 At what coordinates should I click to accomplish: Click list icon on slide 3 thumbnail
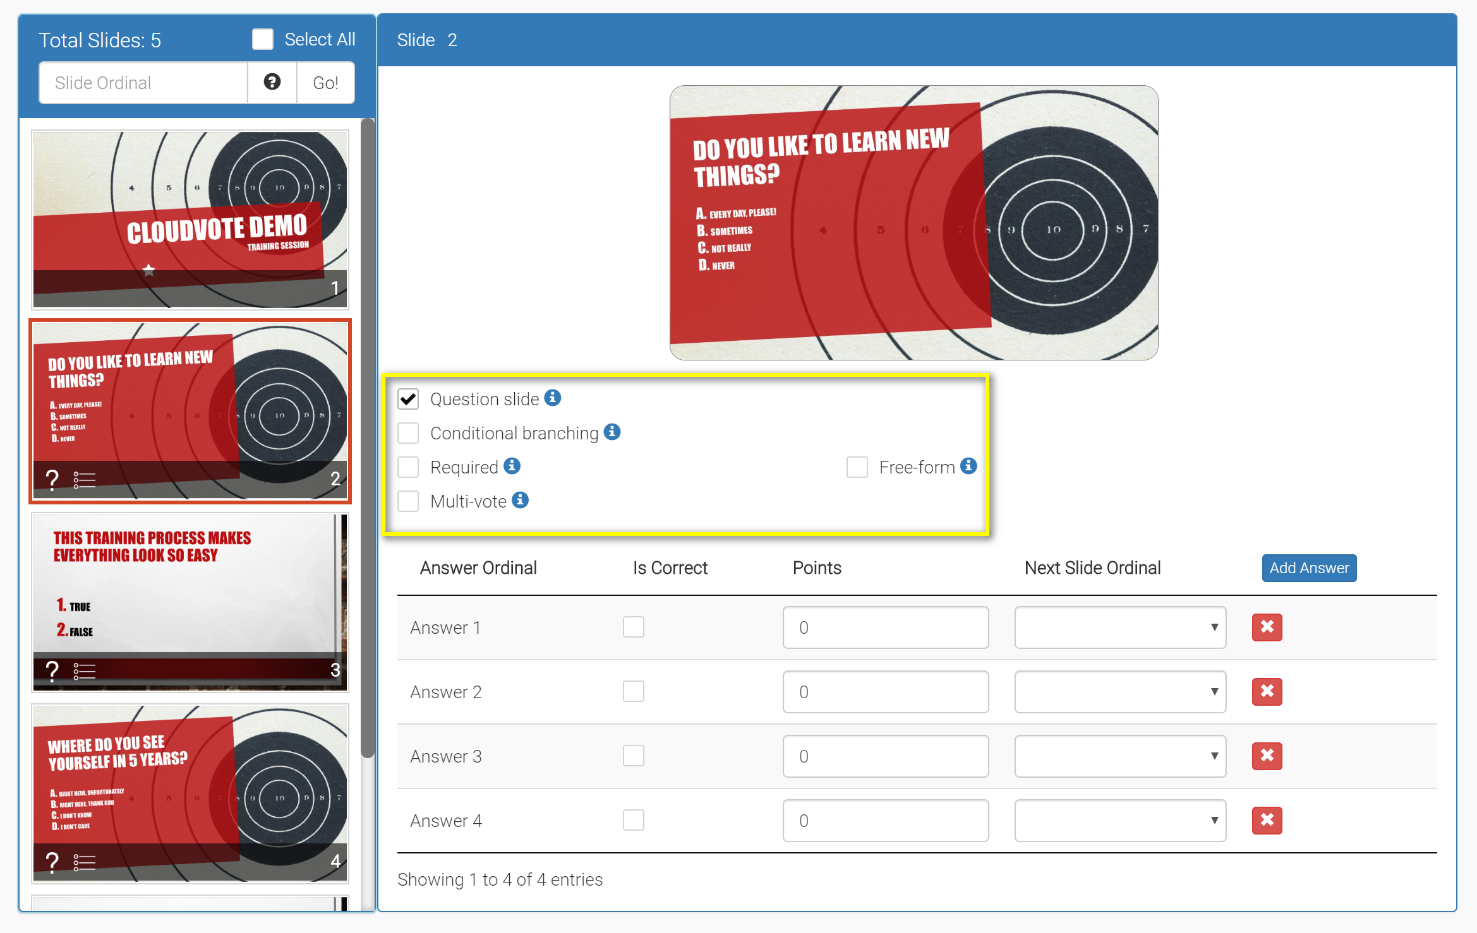tap(84, 670)
